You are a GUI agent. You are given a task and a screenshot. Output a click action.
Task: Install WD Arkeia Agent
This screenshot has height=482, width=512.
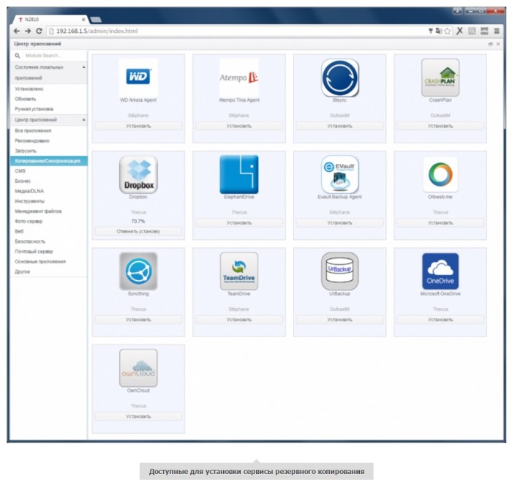point(138,126)
